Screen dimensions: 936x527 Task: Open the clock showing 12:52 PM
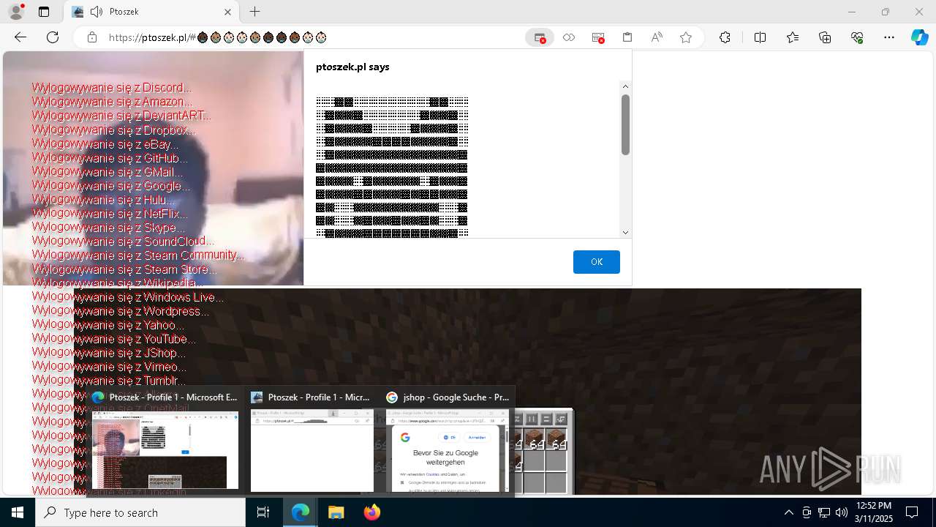[x=874, y=512]
